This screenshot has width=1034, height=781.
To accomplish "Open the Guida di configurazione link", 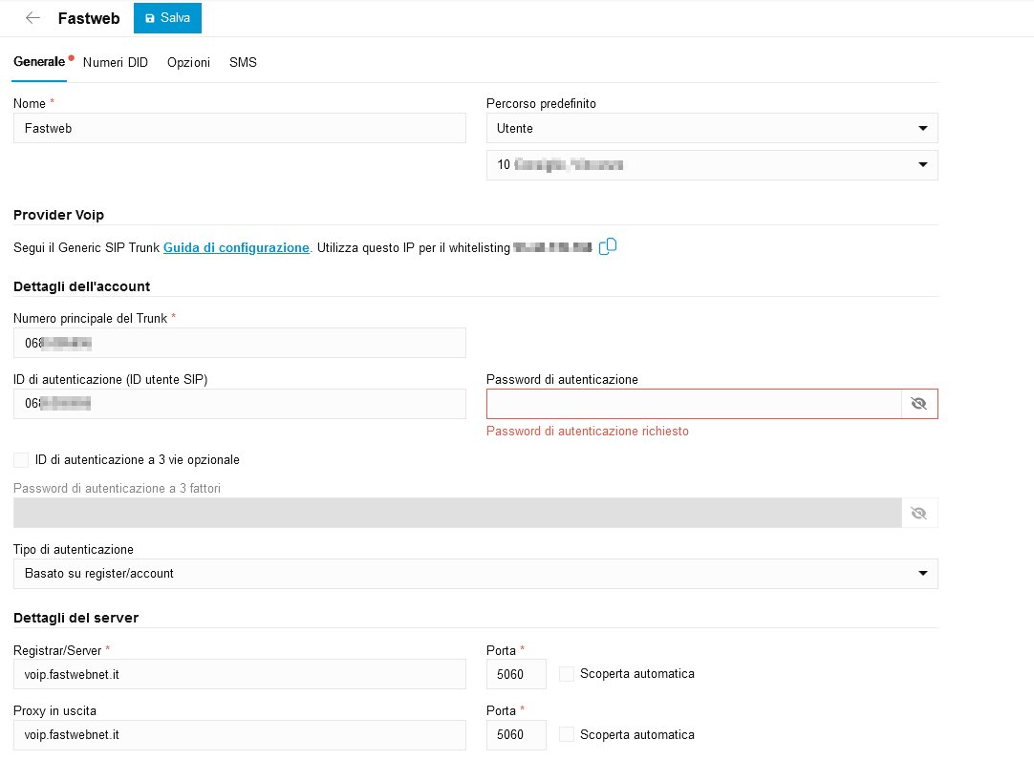I will [236, 248].
